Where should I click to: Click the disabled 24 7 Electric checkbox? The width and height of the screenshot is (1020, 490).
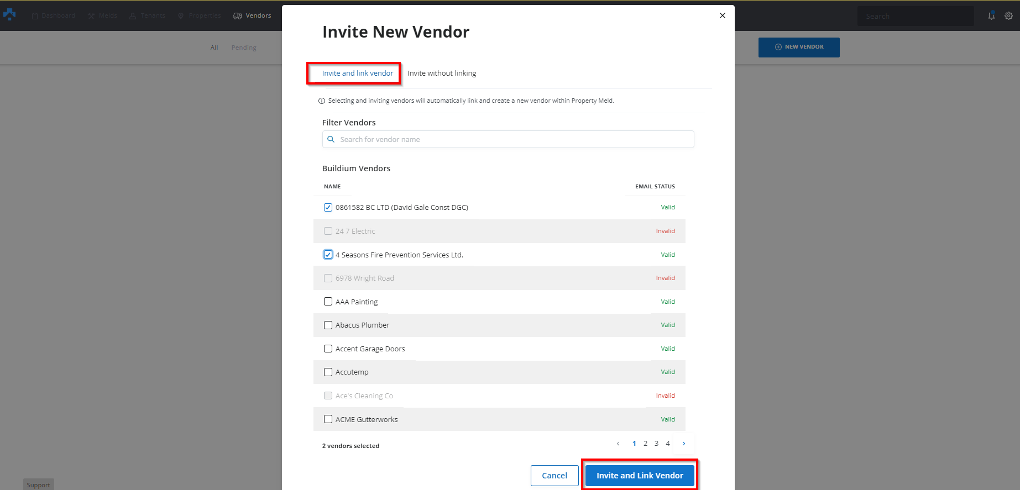[x=328, y=231]
